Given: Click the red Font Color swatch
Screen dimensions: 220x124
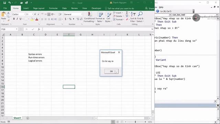Looking at the screenshot, I should [x=37, y=19].
